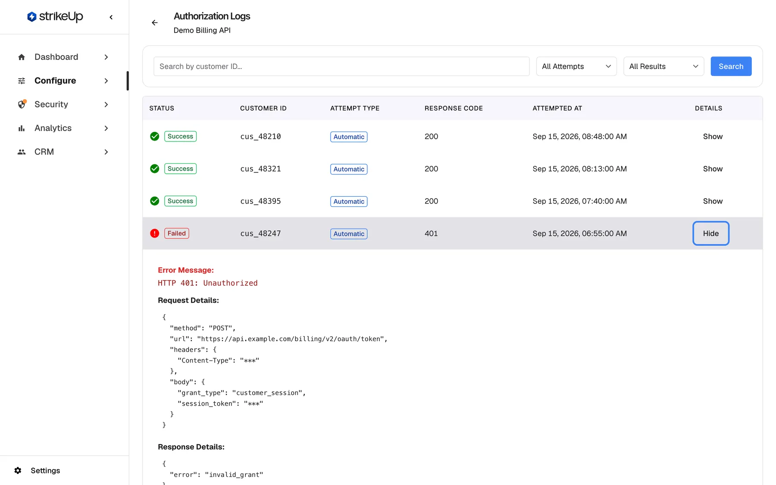Click the customer ID cus_48395
The height and width of the screenshot is (485, 776).
(x=260, y=201)
